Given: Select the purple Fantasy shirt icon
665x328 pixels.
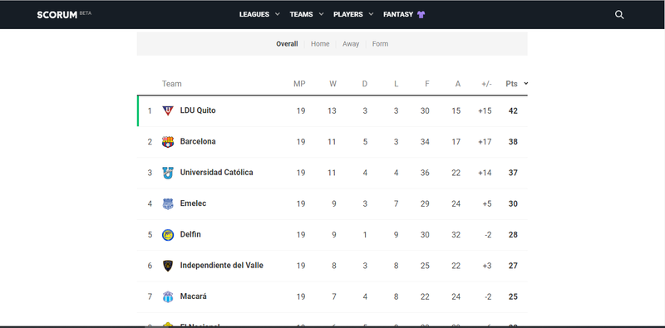Looking at the screenshot, I should (x=421, y=14).
